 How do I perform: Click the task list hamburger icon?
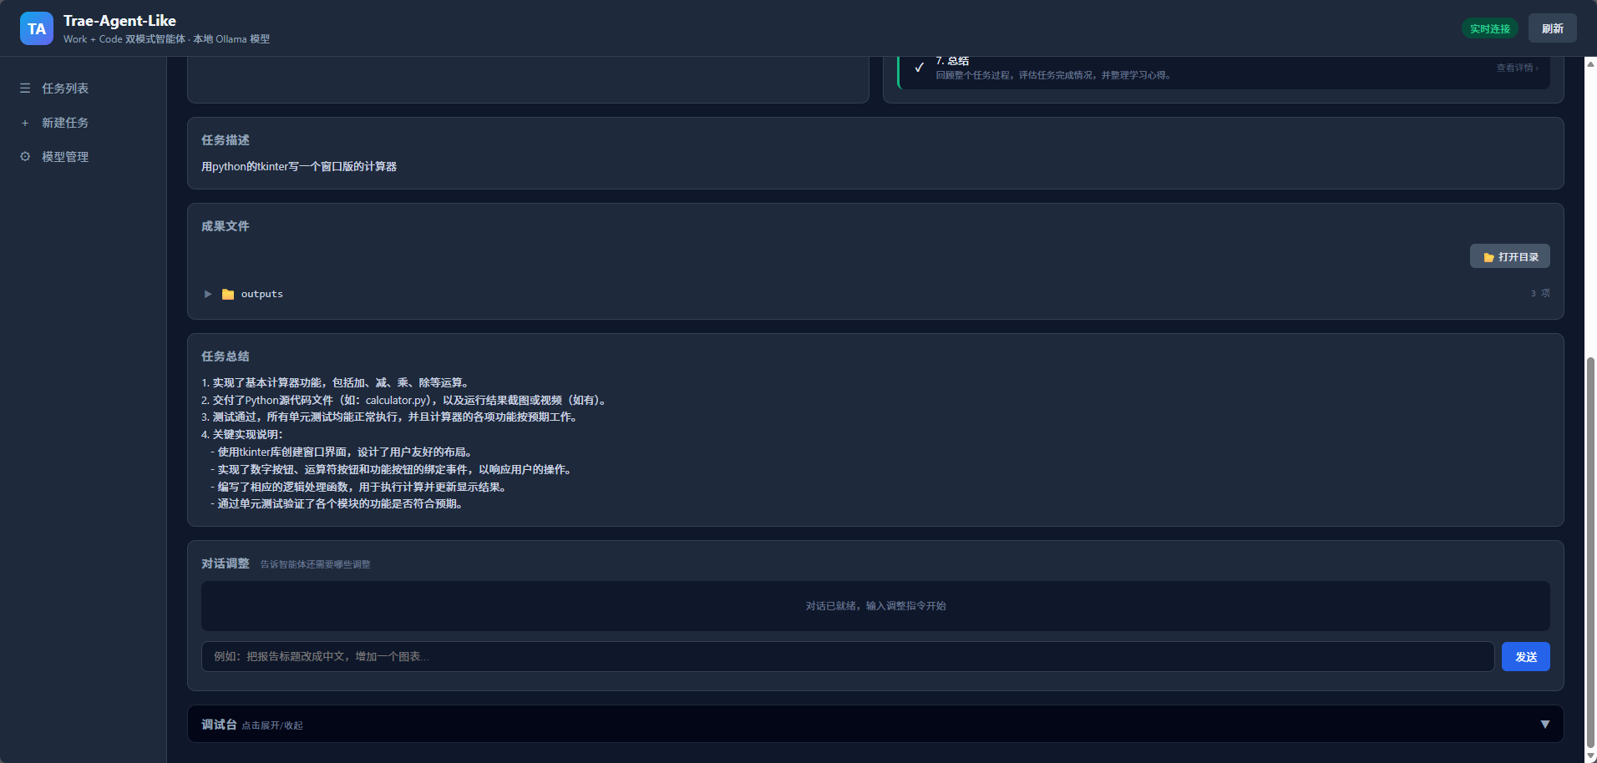click(x=25, y=88)
